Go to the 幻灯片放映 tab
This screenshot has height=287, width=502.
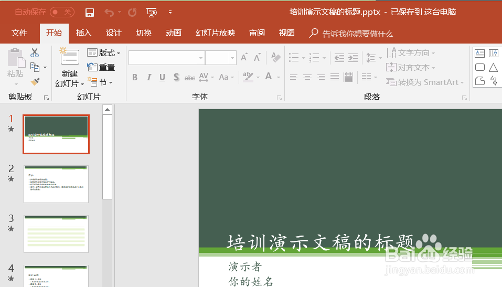pos(216,33)
